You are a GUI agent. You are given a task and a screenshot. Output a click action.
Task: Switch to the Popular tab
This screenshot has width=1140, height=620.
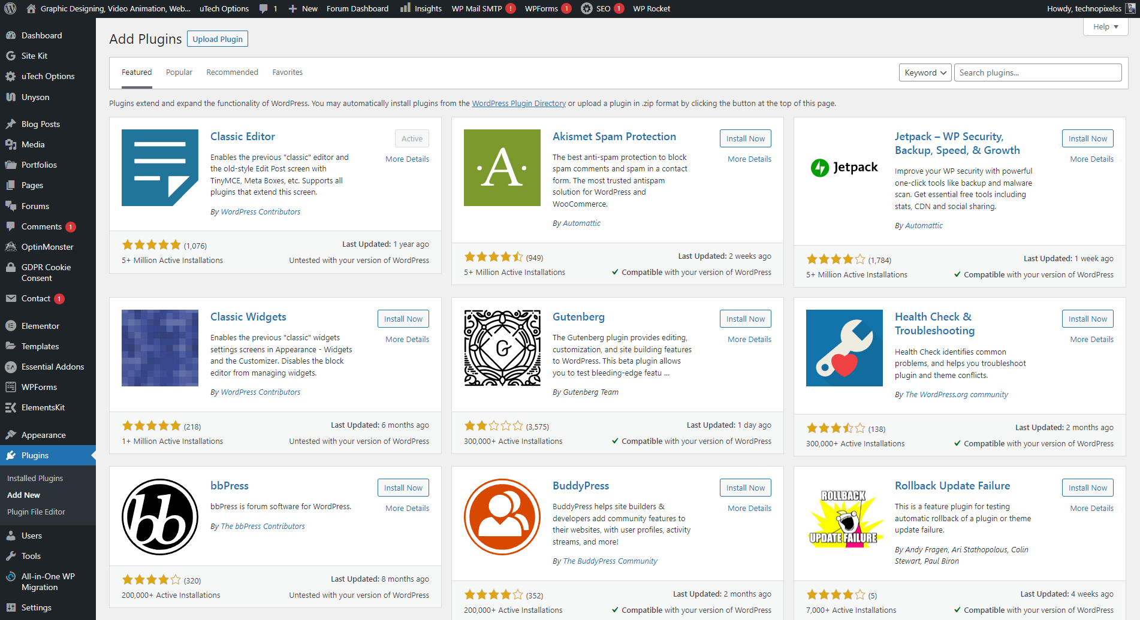tap(179, 72)
